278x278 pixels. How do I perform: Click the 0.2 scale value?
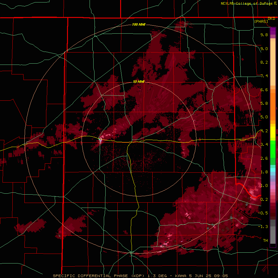(x=264, y=200)
